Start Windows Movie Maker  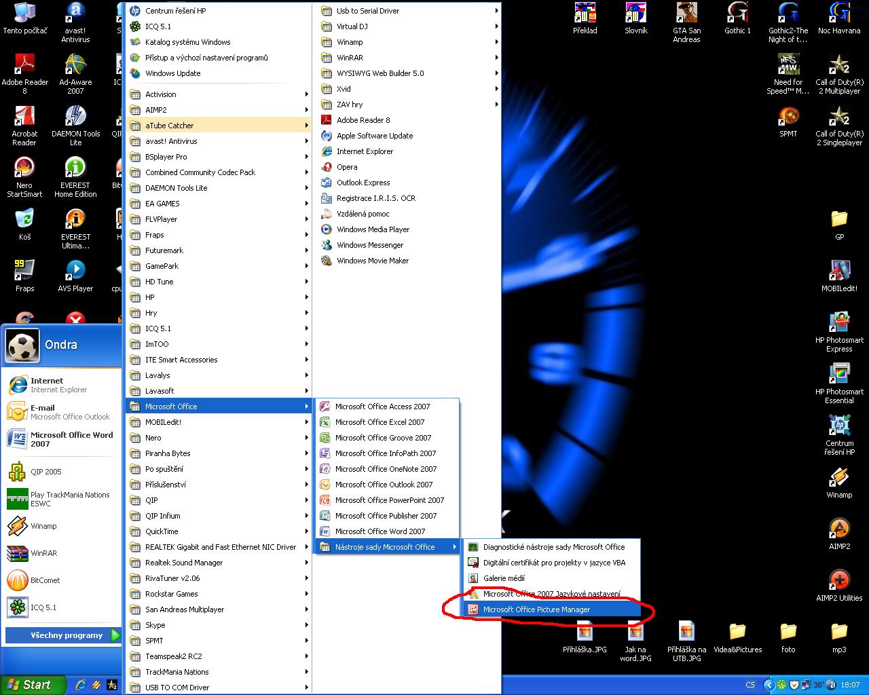click(409, 261)
